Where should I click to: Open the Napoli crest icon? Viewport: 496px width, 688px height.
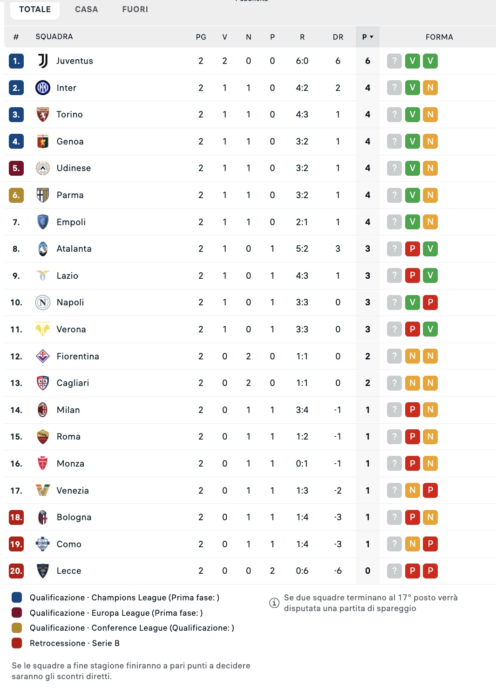[x=43, y=303]
